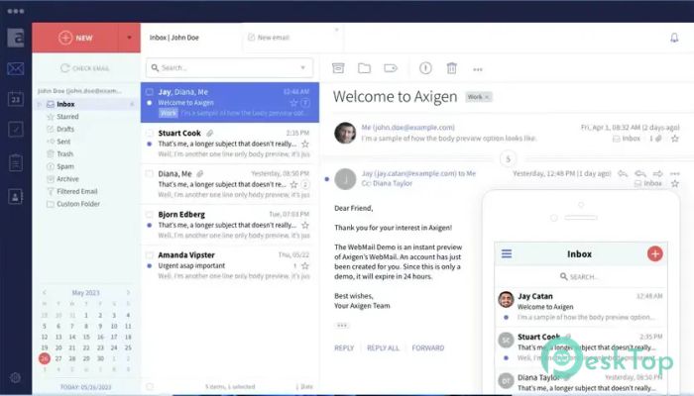Star the message from Me (john.doe)

(674, 139)
